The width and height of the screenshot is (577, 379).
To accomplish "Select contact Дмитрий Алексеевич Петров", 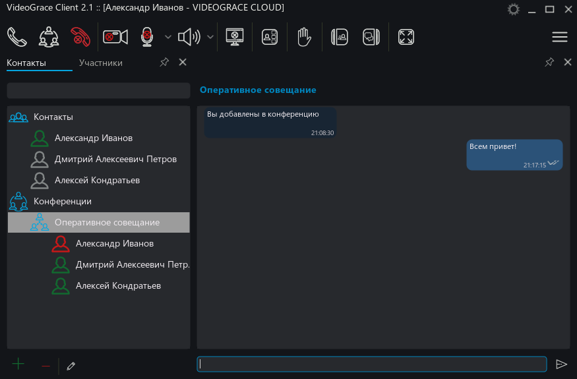I will [x=99, y=160].
